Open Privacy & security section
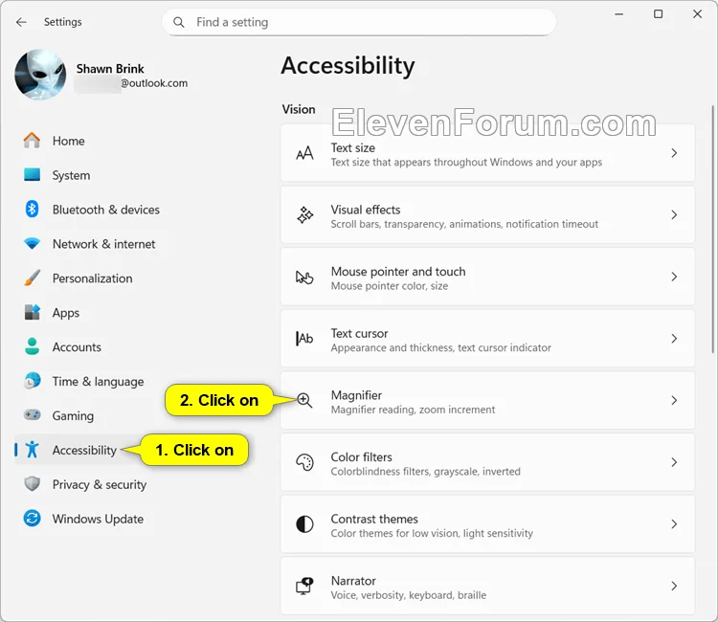This screenshot has width=718, height=622. pos(100,484)
